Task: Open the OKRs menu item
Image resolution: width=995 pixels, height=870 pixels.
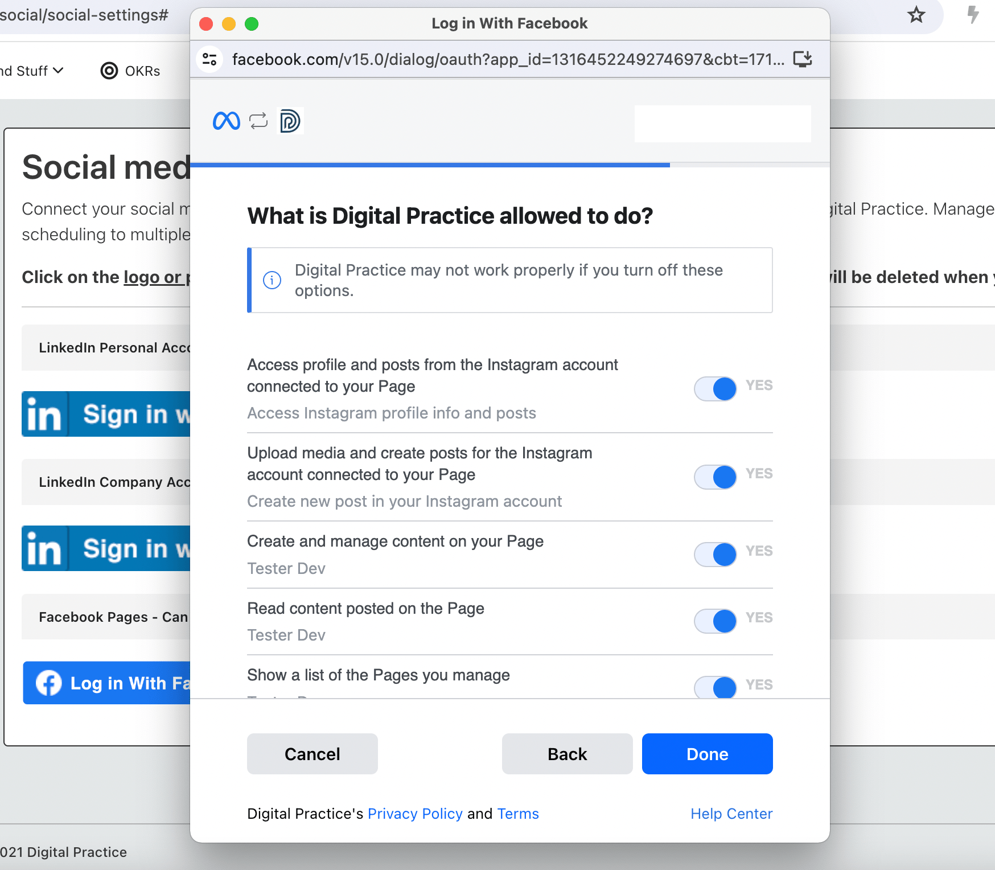Action: pyautogui.click(x=131, y=71)
